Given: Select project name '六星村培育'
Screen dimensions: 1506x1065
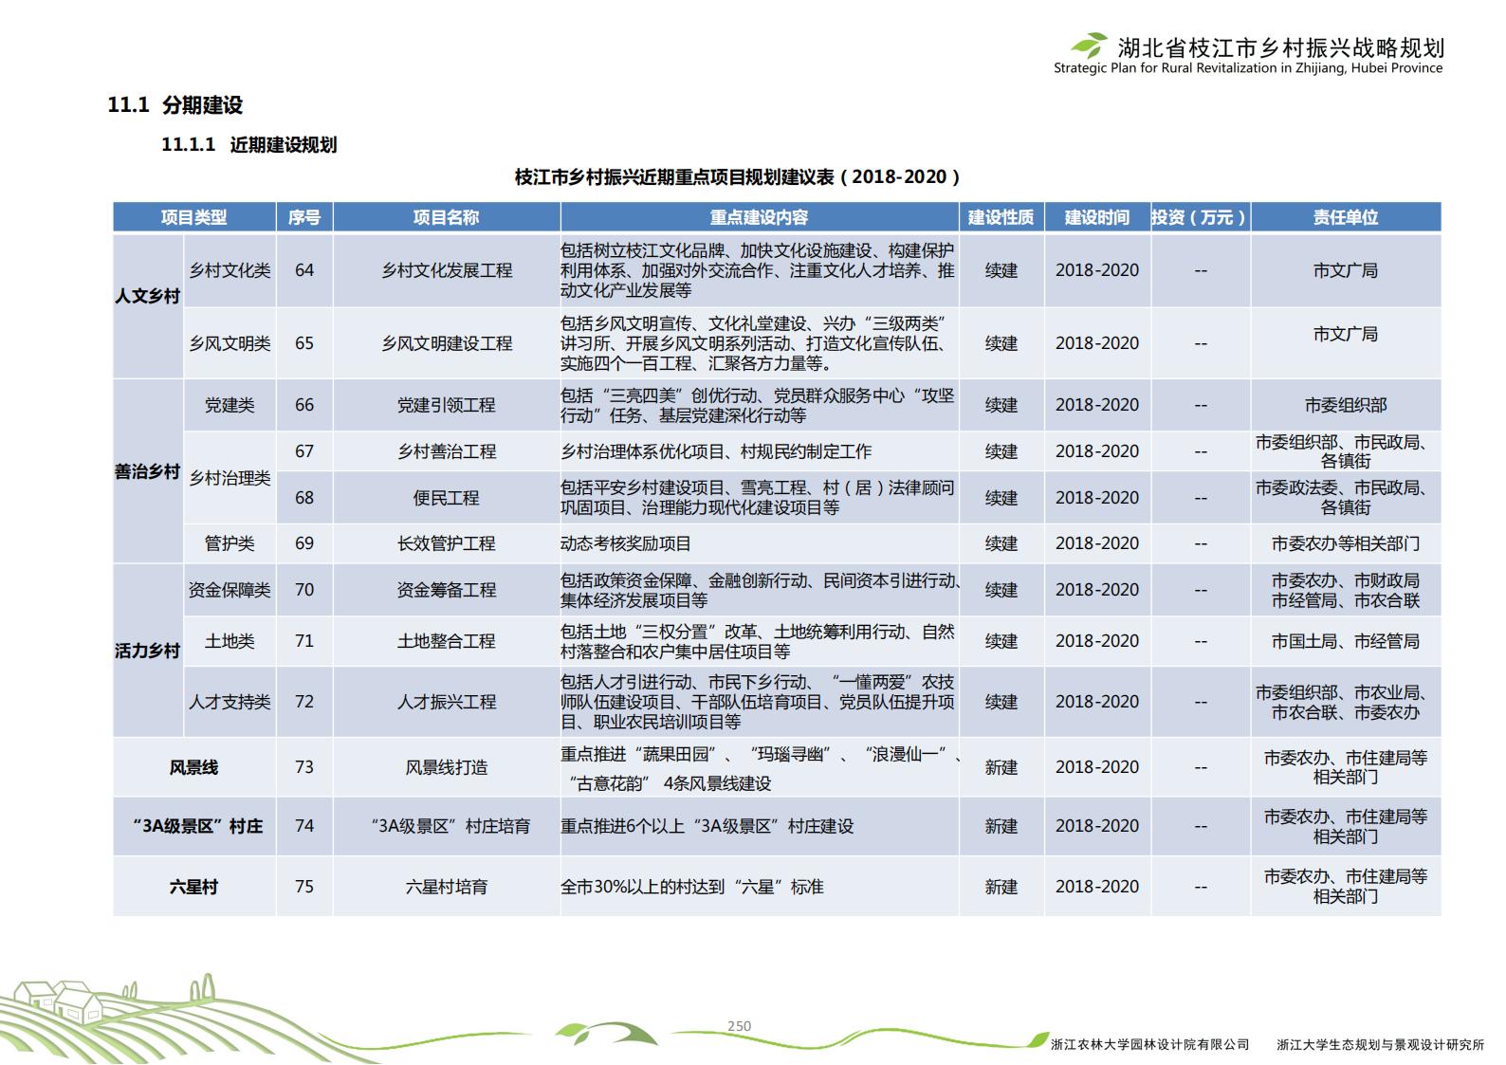Looking at the screenshot, I should tap(447, 887).
